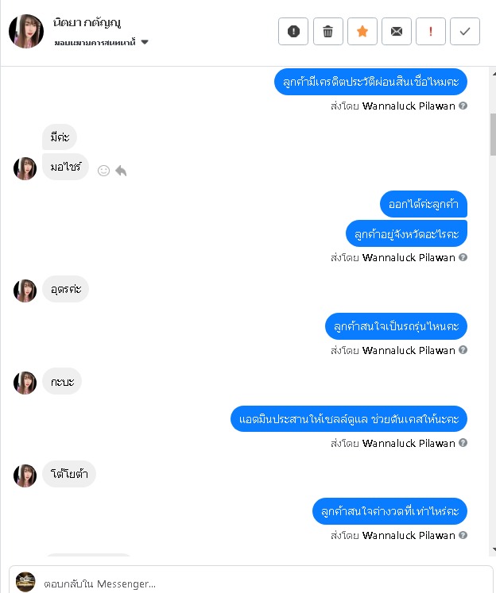The image size is (496, 593).
Task: Mark conversation unread with envelope icon
Action: click(x=397, y=32)
